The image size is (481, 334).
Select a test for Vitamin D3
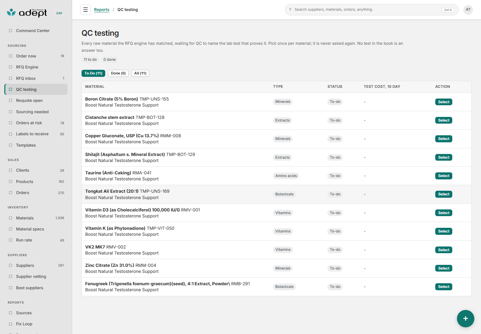(444, 213)
